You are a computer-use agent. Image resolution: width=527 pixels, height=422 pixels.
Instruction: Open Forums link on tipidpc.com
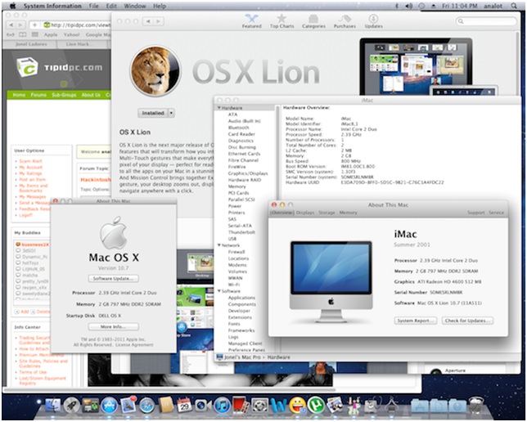tap(38, 95)
